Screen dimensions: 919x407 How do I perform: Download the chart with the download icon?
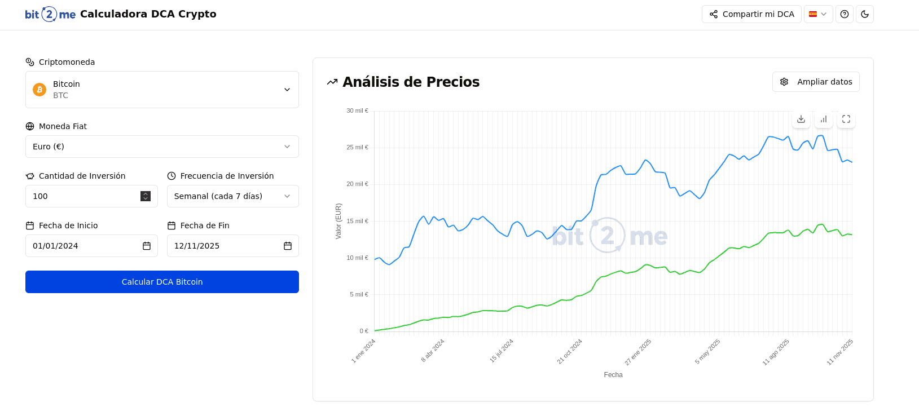click(x=801, y=120)
